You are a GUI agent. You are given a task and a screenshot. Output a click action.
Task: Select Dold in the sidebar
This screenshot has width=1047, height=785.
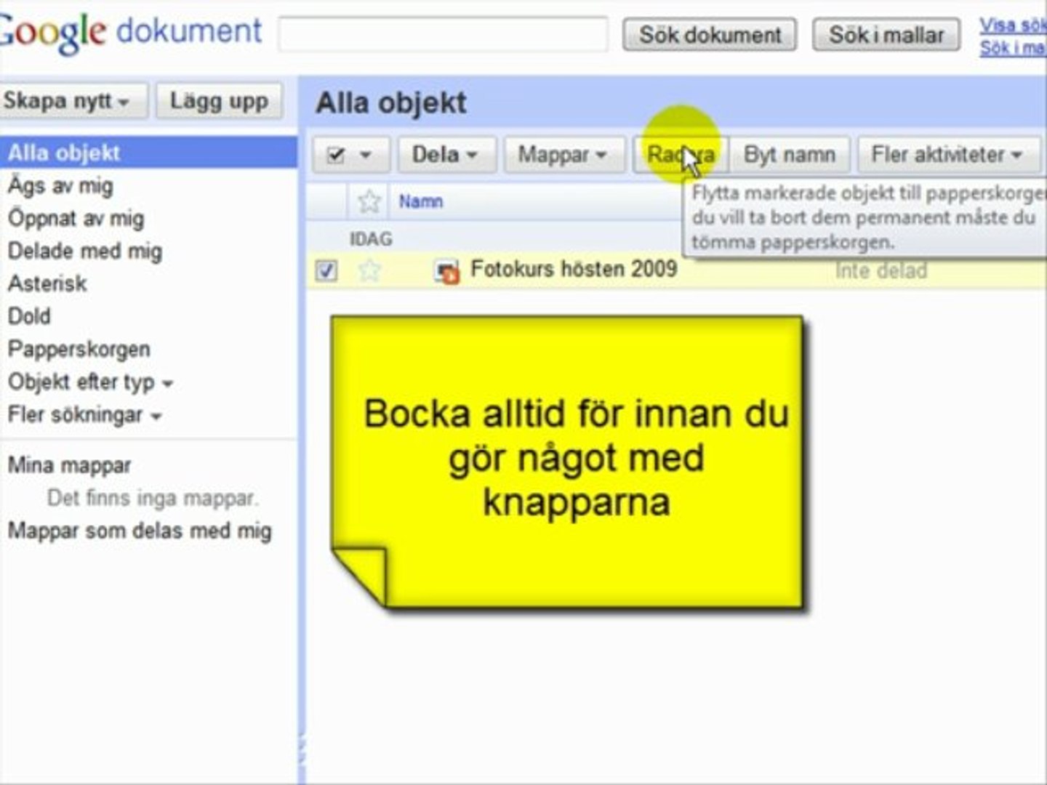[29, 316]
